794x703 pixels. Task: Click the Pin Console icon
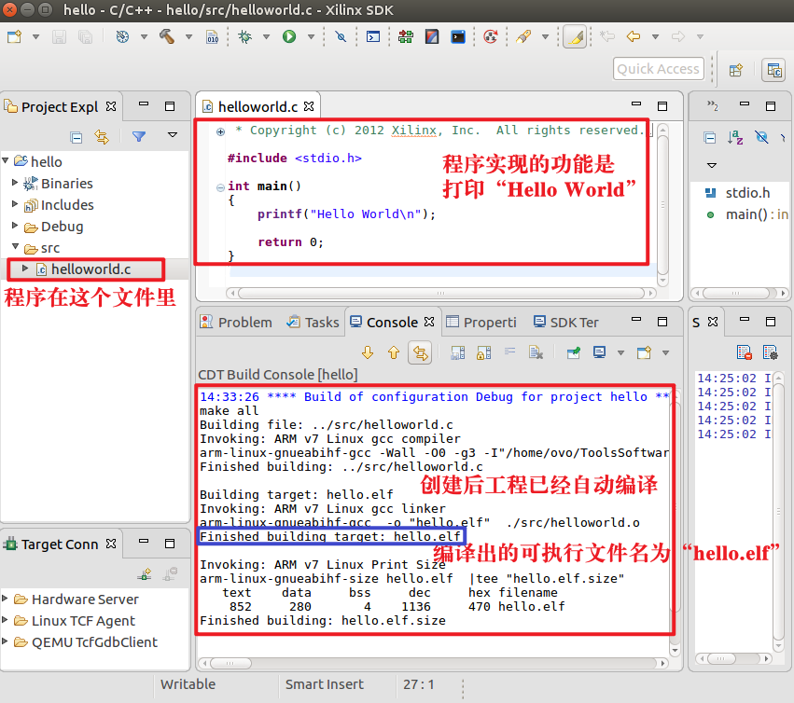(574, 352)
